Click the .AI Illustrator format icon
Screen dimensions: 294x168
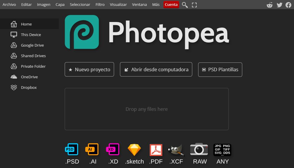pos(92,149)
